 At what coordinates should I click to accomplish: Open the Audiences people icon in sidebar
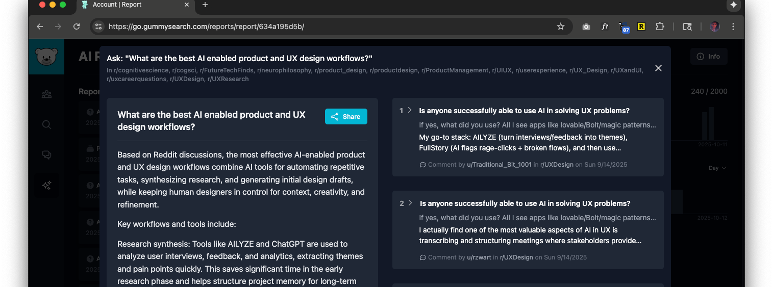(46, 94)
